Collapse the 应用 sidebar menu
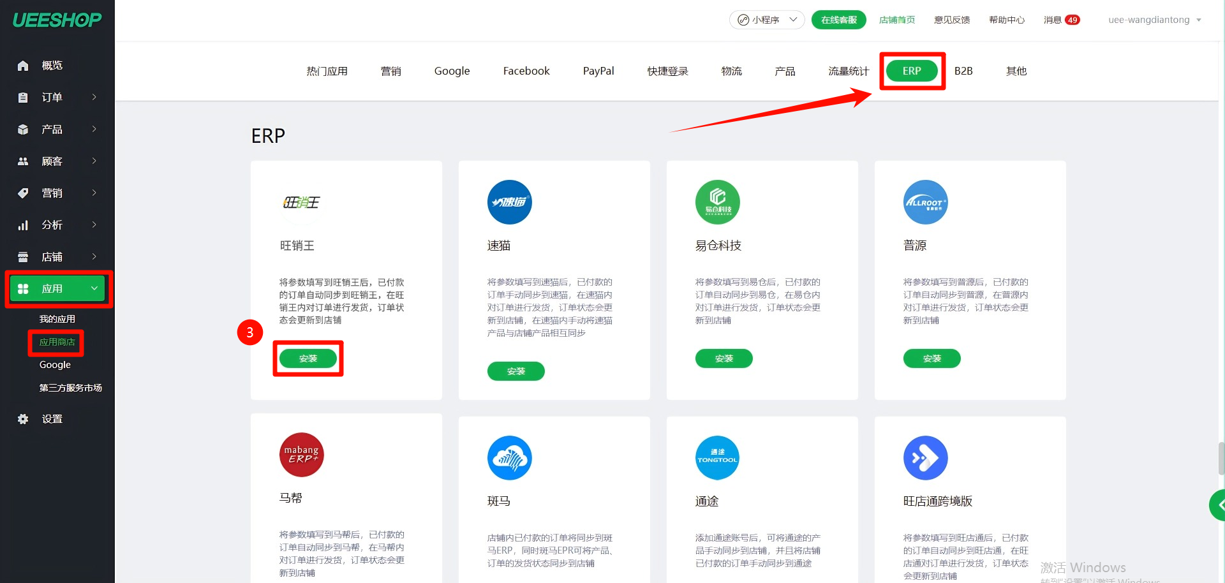Viewport: 1225px width, 583px height. pyautogui.click(x=94, y=289)
